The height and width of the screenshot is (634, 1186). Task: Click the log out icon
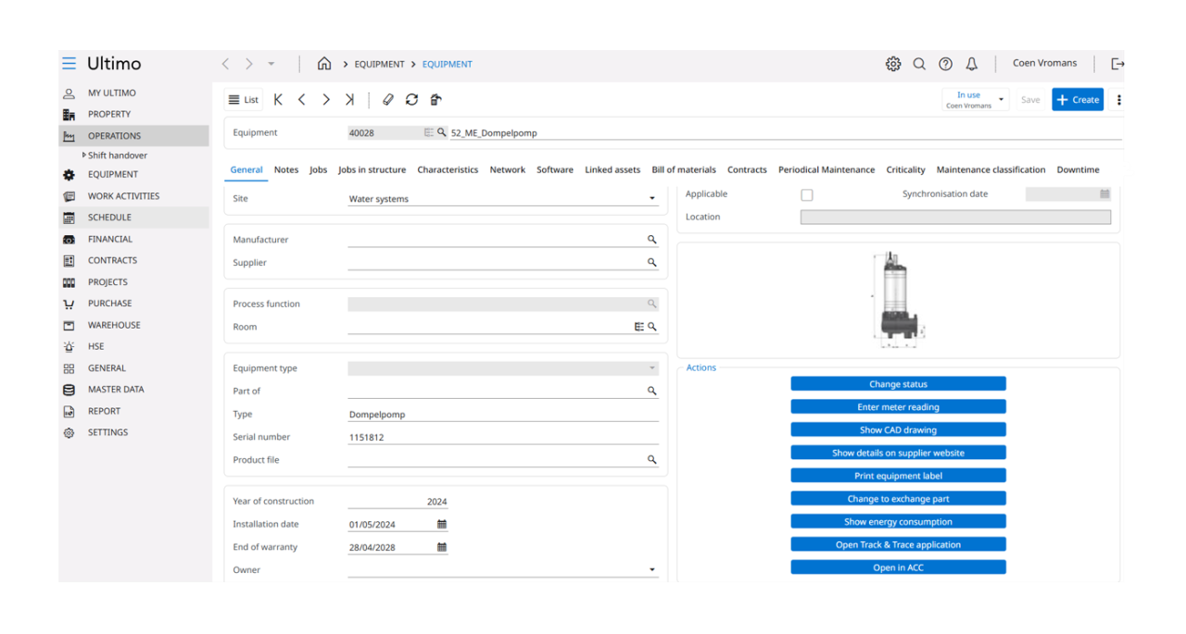point(1117,64)
